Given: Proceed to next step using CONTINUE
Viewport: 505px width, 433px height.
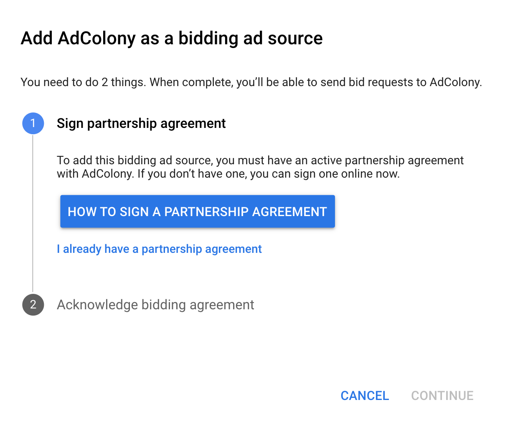Looking at the screenshot, I should (442, 395).
